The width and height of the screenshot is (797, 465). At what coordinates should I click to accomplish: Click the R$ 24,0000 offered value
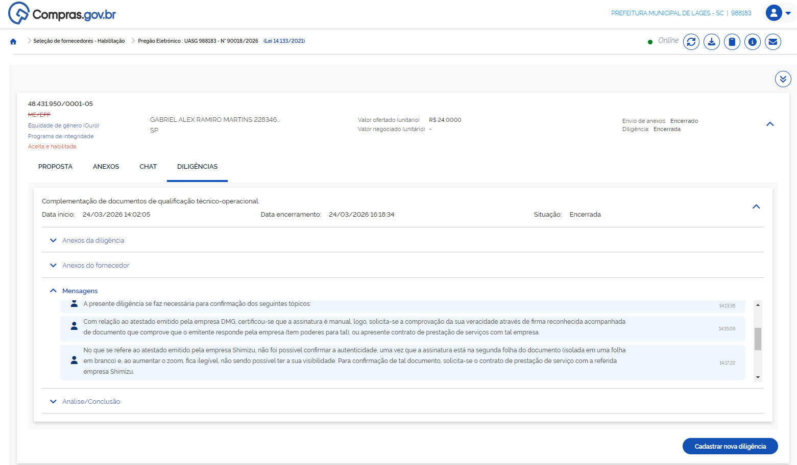(x=445, y=120)
